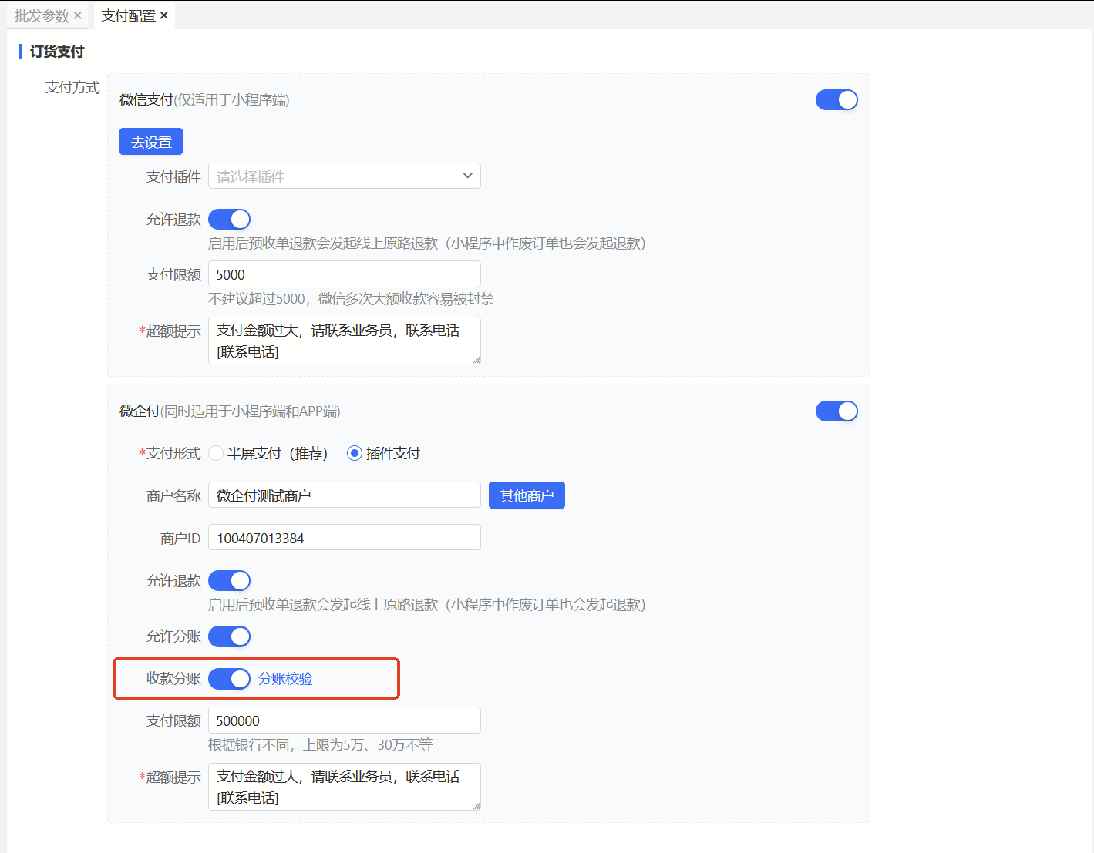Viewport: 1094px width, 853px height.
Task: Click the 订货支付 section heading
Action: point(56,52)
